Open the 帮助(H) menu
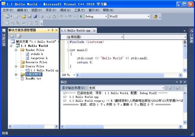Image resolution: width=195 pixels, height=137 pixels. pos(108,10)
